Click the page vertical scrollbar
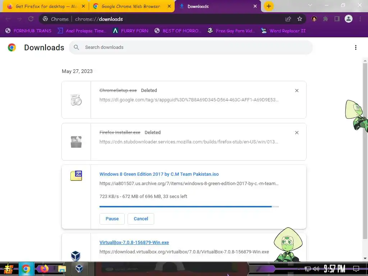The height and width of the screenshot is (276, 368). tap(365, 151)
